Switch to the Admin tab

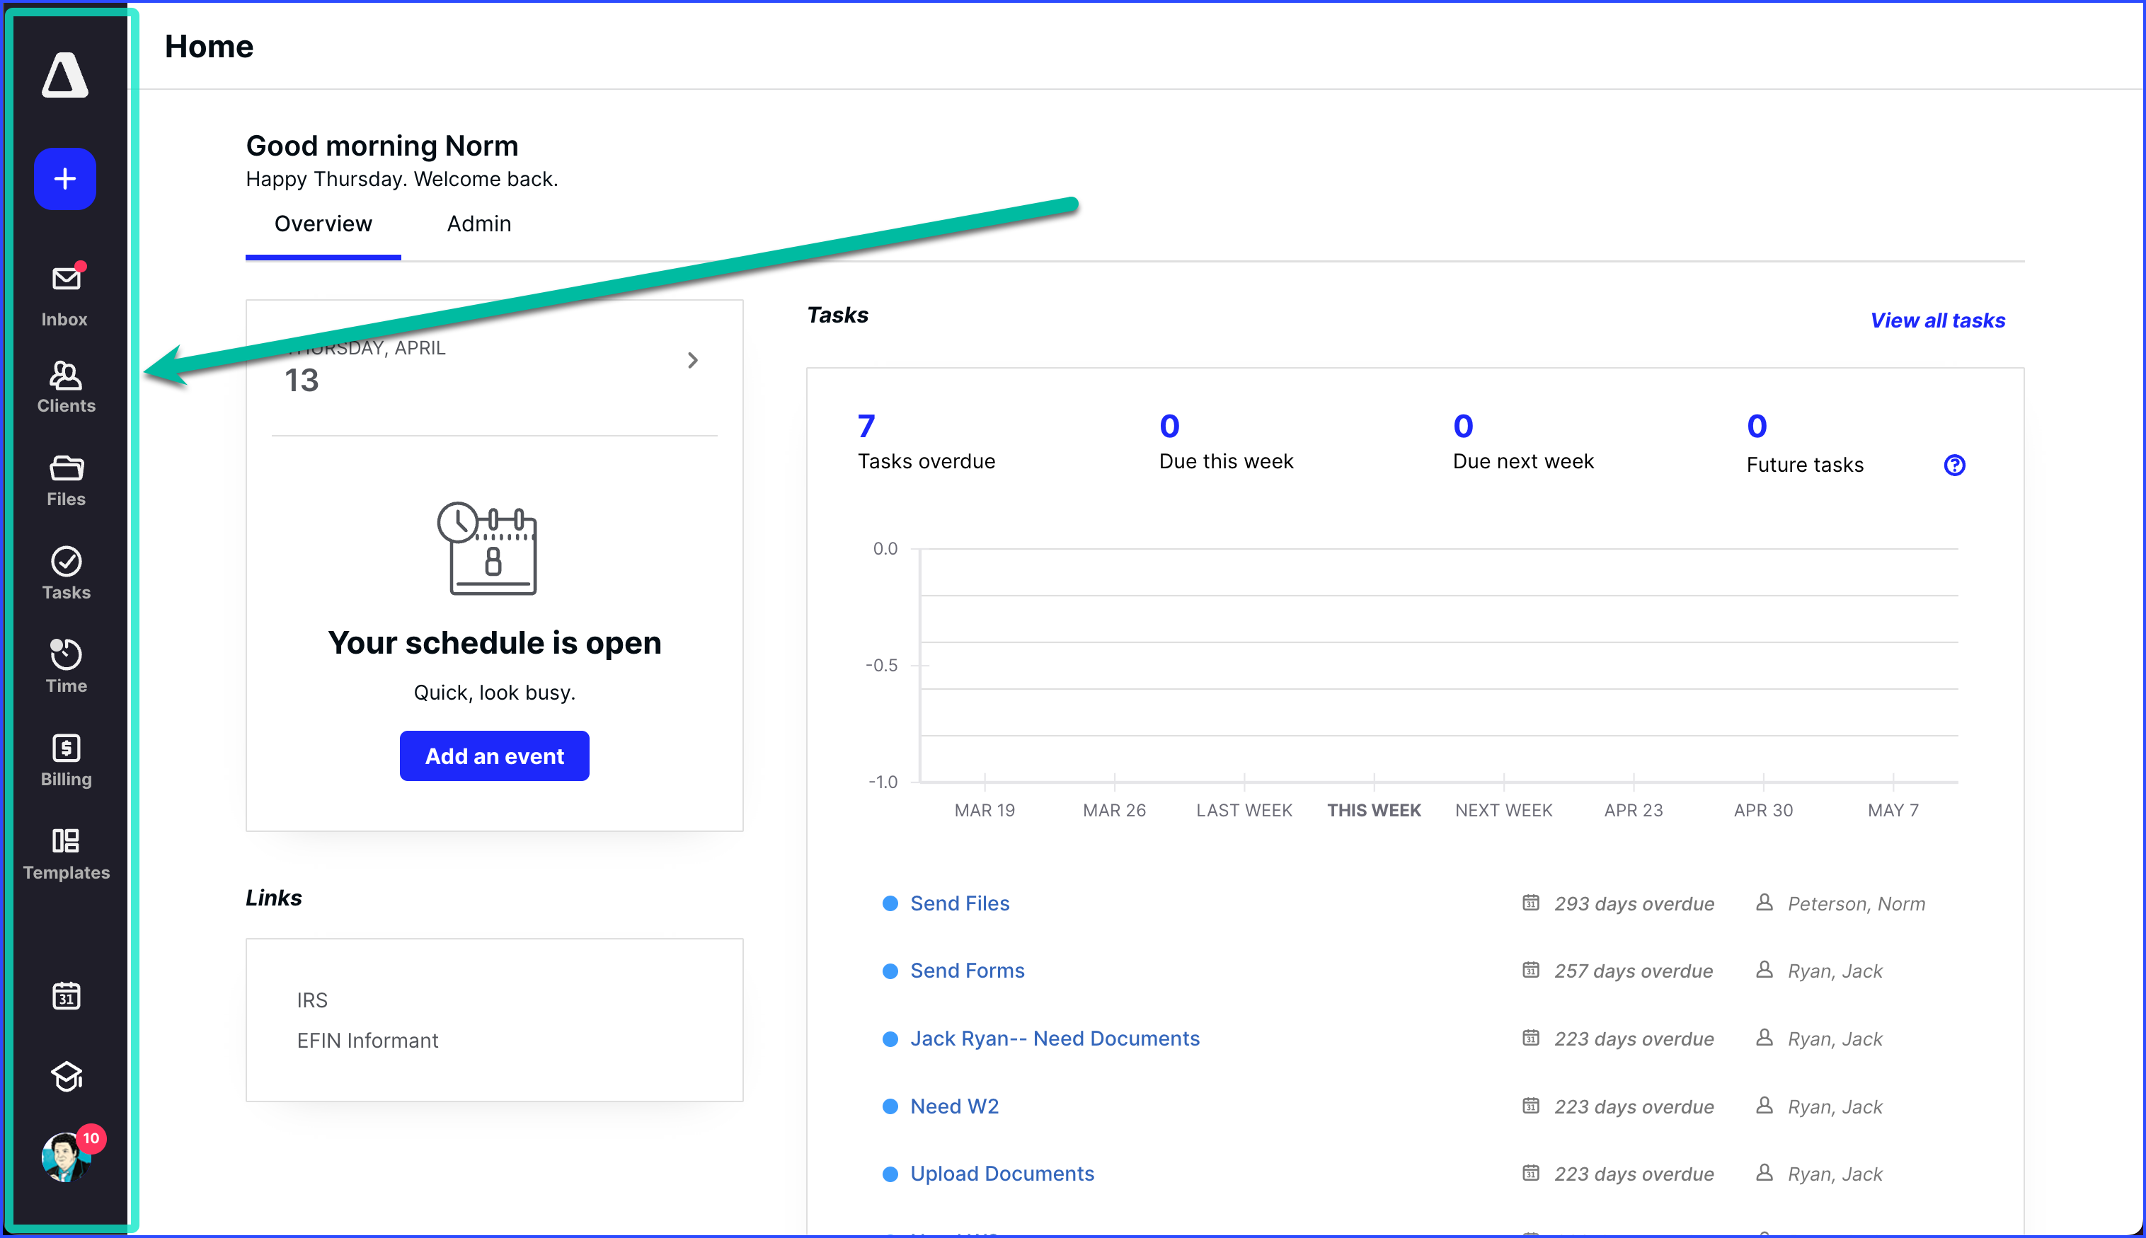pos(478,224)
